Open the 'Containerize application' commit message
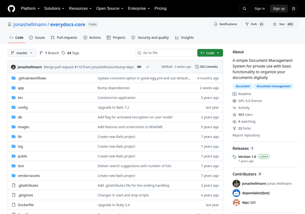This screenshot has width=305, height=214. [116, 98]
